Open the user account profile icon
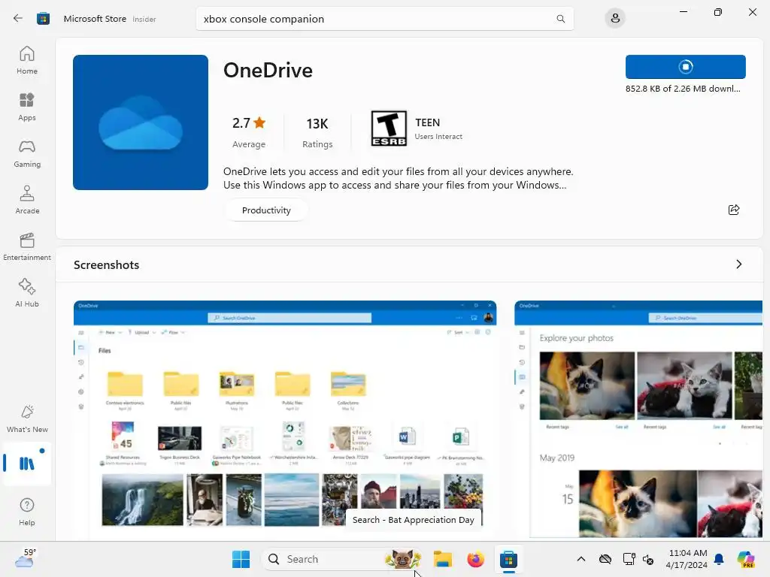 (615, 19)
